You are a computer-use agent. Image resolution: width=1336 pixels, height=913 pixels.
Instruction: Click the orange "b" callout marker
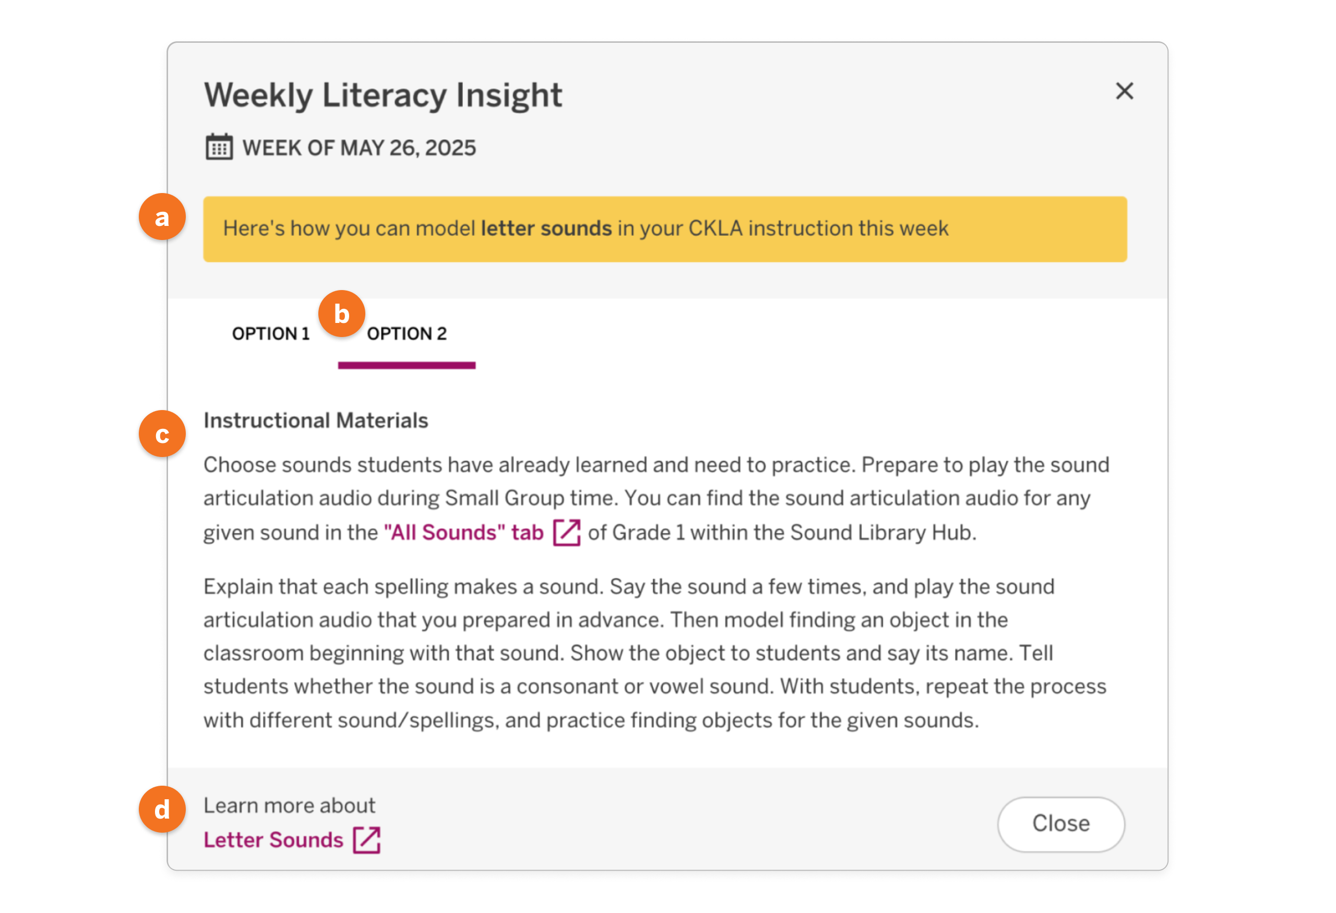tap(341, 314)
